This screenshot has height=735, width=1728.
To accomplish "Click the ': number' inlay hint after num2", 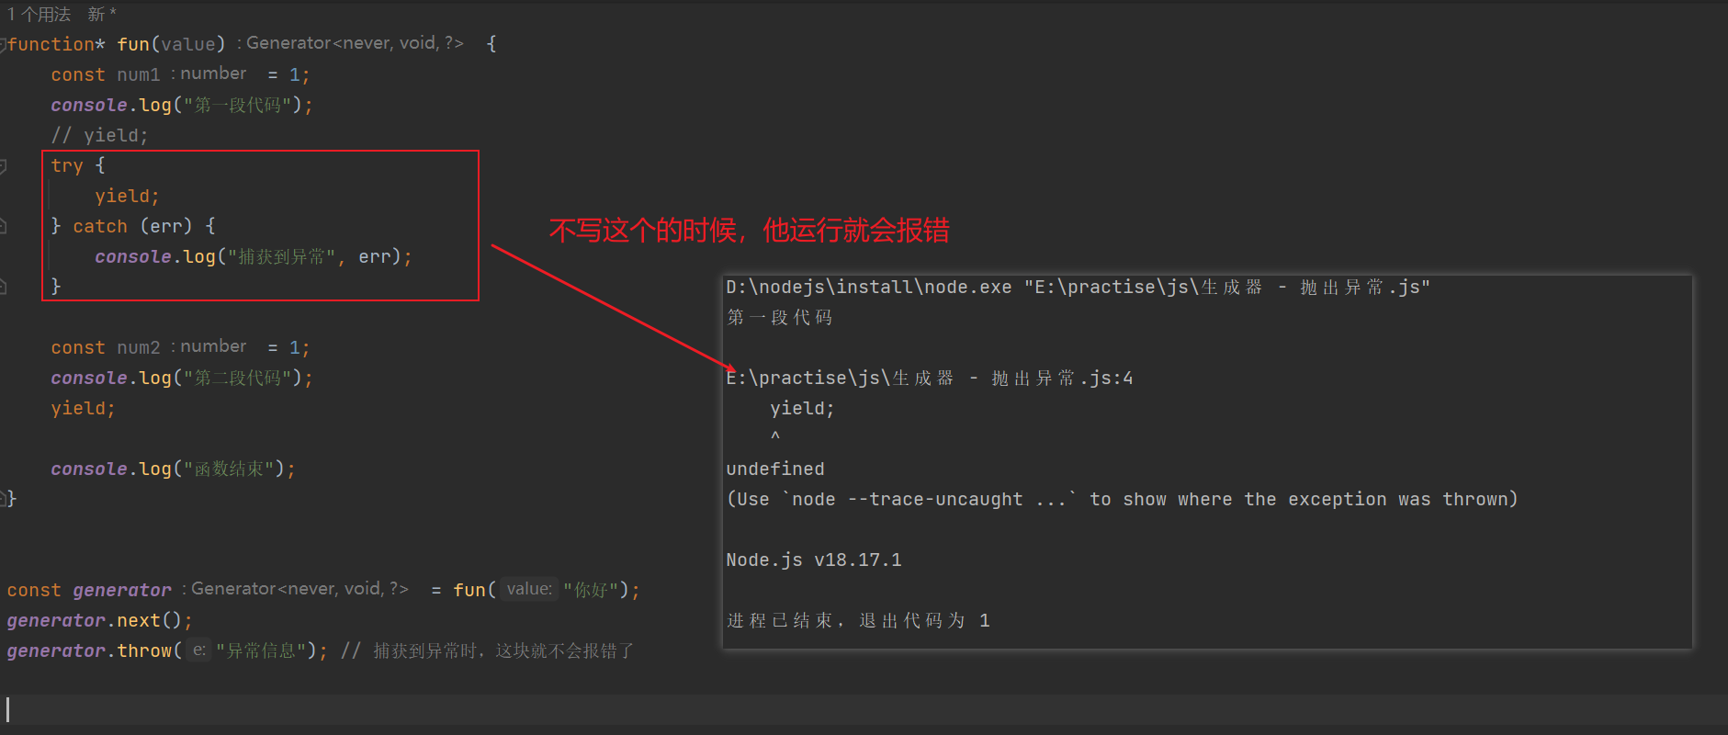I will click(209, 346).
